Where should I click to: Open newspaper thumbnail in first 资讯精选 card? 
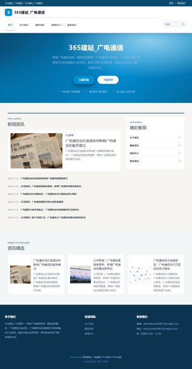(x=21, y=274)
